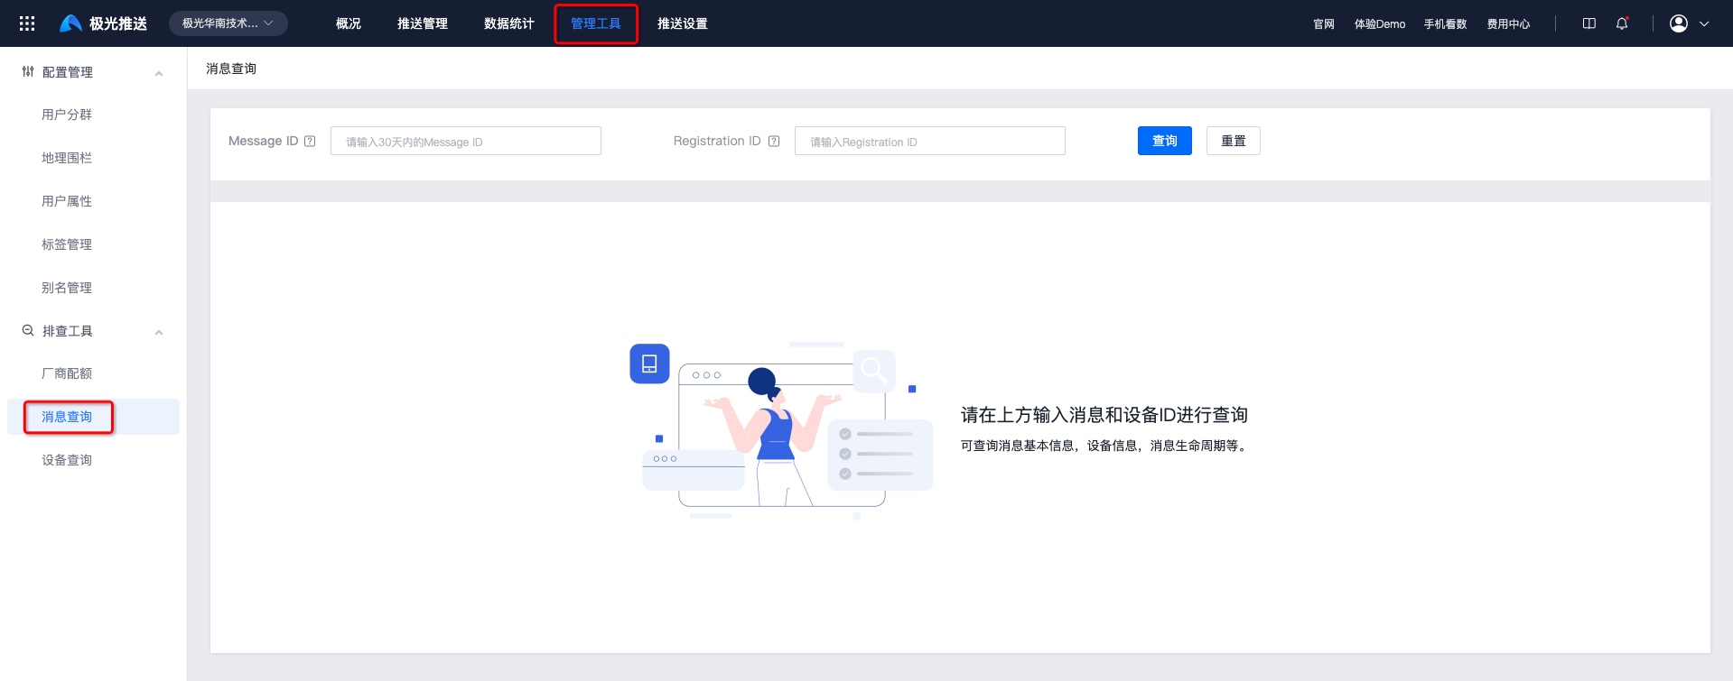Focus the Message ID input field
Screen dimensions: 1733x681
466,141
